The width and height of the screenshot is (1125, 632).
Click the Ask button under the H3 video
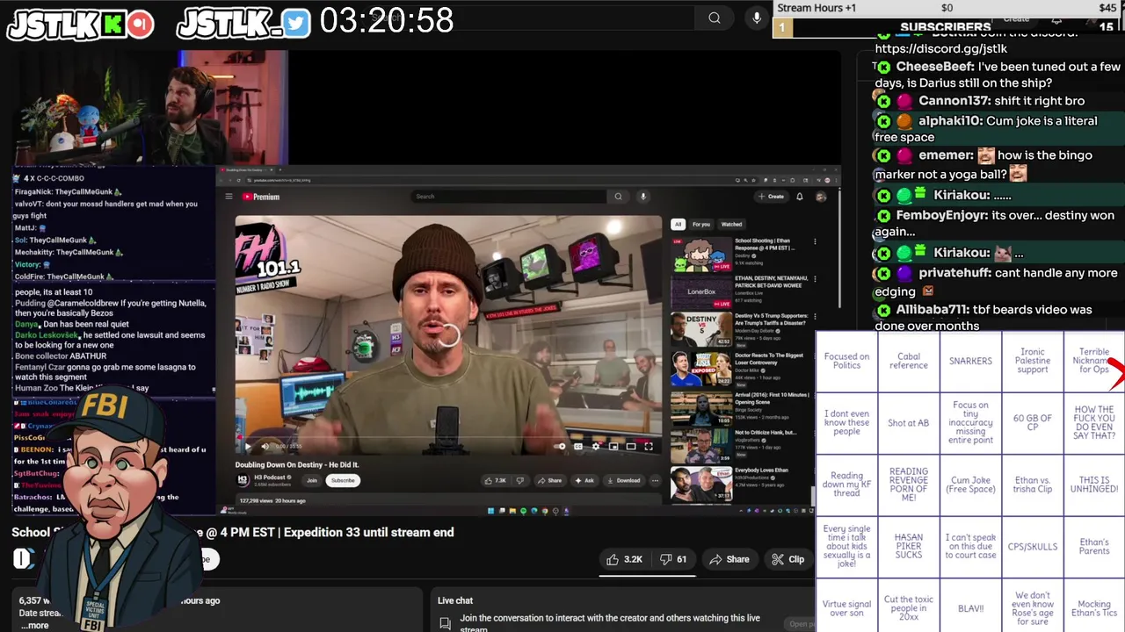(584, 480)
